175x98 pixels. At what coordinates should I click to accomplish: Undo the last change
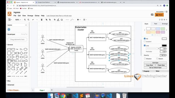pos(33,20)
